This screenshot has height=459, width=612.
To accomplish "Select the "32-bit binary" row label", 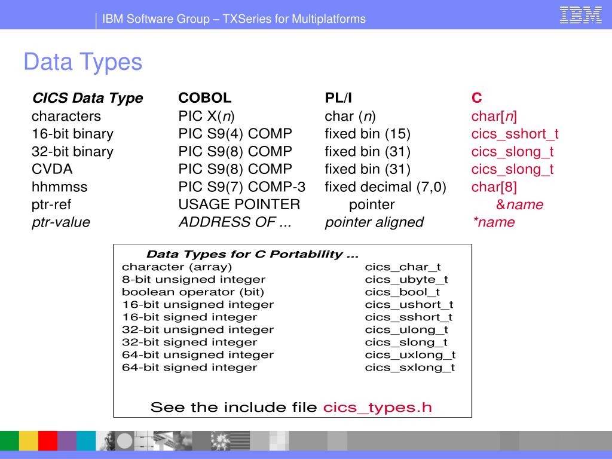I will tap(72, 151).
